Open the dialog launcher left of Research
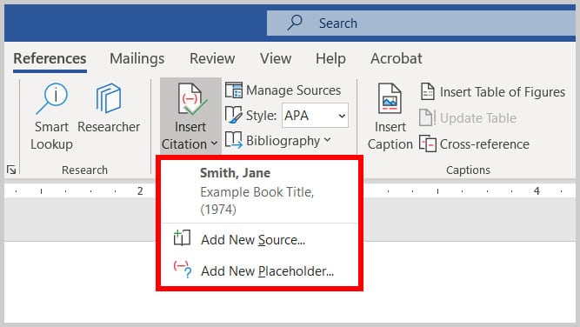Screen dimensions: 580x327 (x=11, y=170)
